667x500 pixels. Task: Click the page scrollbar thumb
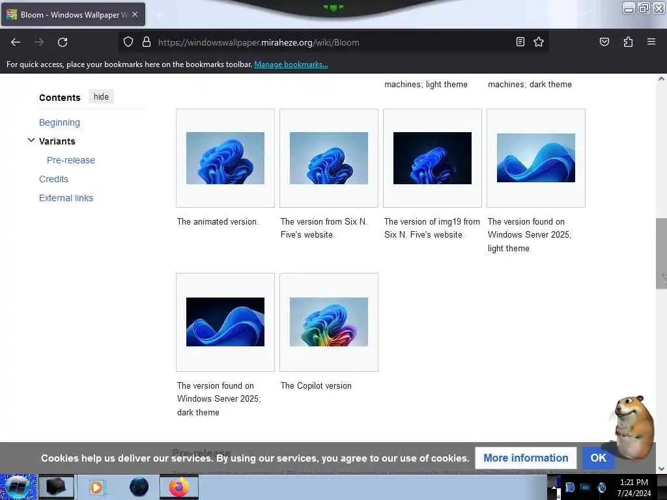coord(661,253)
